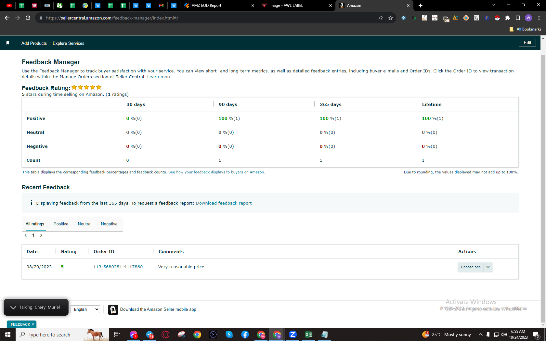Viewport: 546px width, 341px height.
Task: Switch to the Negative tab
Action: (109, 224)
